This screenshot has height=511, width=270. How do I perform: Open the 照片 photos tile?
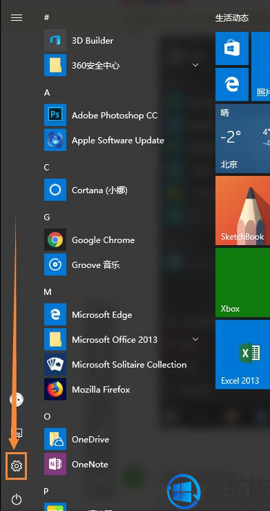coord(260,66)
